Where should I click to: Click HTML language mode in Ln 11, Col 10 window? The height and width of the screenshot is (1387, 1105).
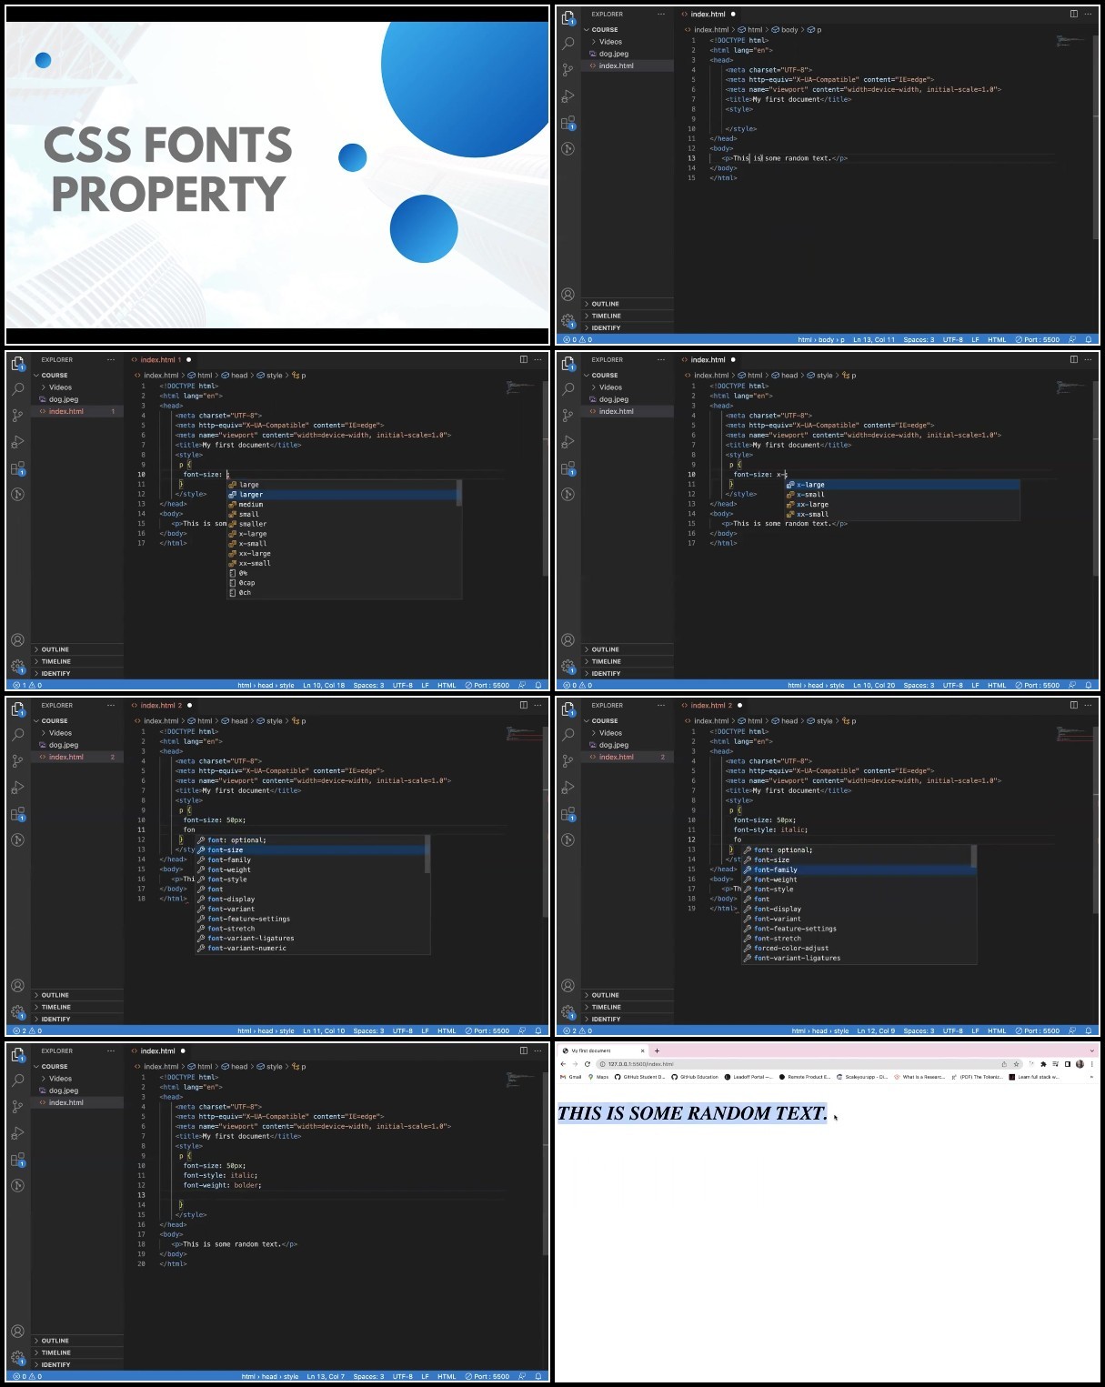tap(447, 1030)
